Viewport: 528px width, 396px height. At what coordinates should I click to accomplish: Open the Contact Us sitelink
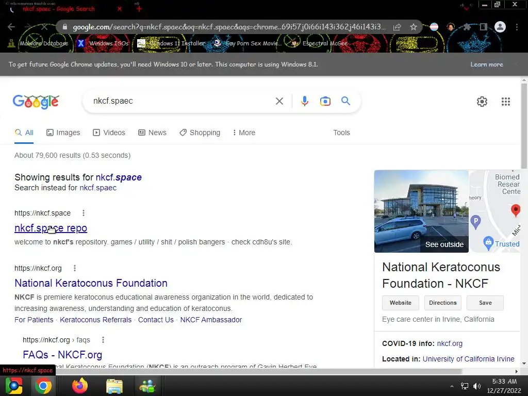coord(156,320)
